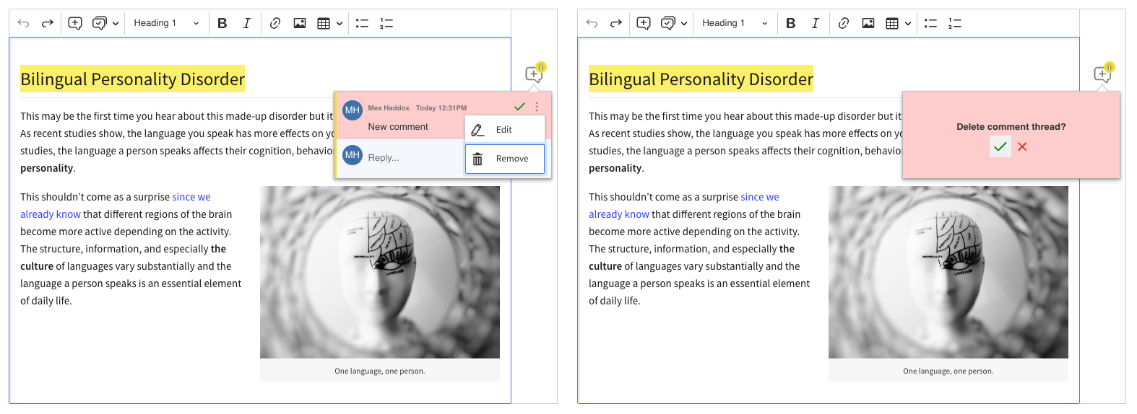The height and width of the screenshot is (414, 1137).
Task: Open the Heading 1 dropdown in the left editor
Action: click(x=166, y=23)
